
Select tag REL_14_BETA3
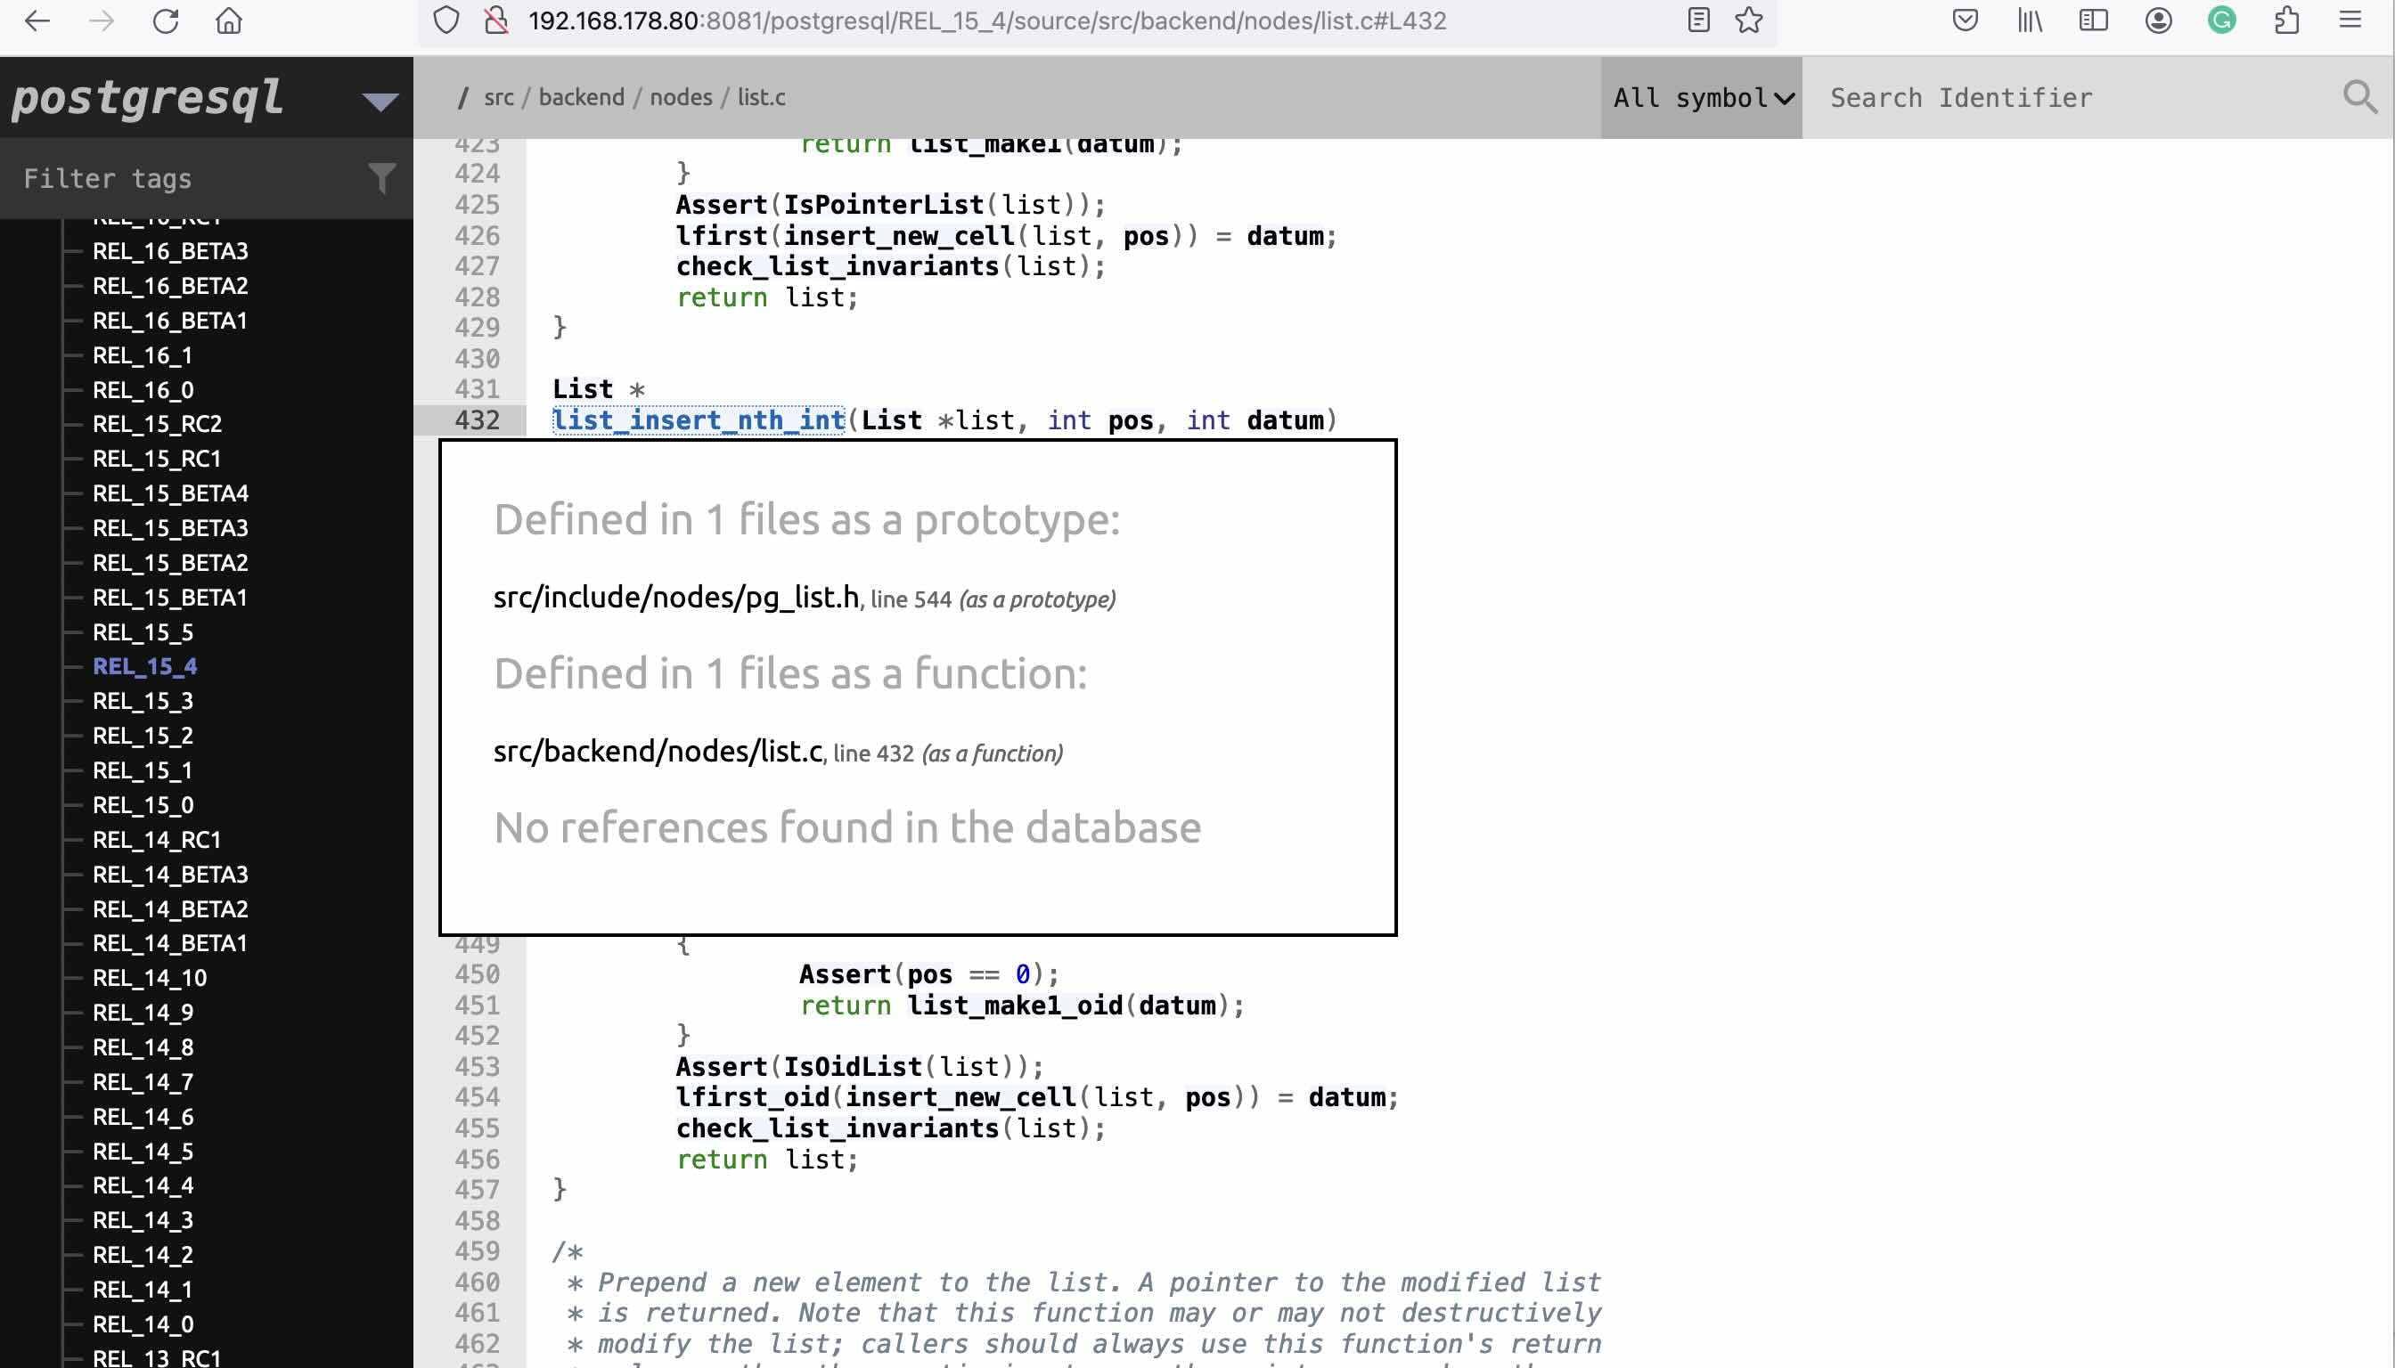(x=170, y=875)
